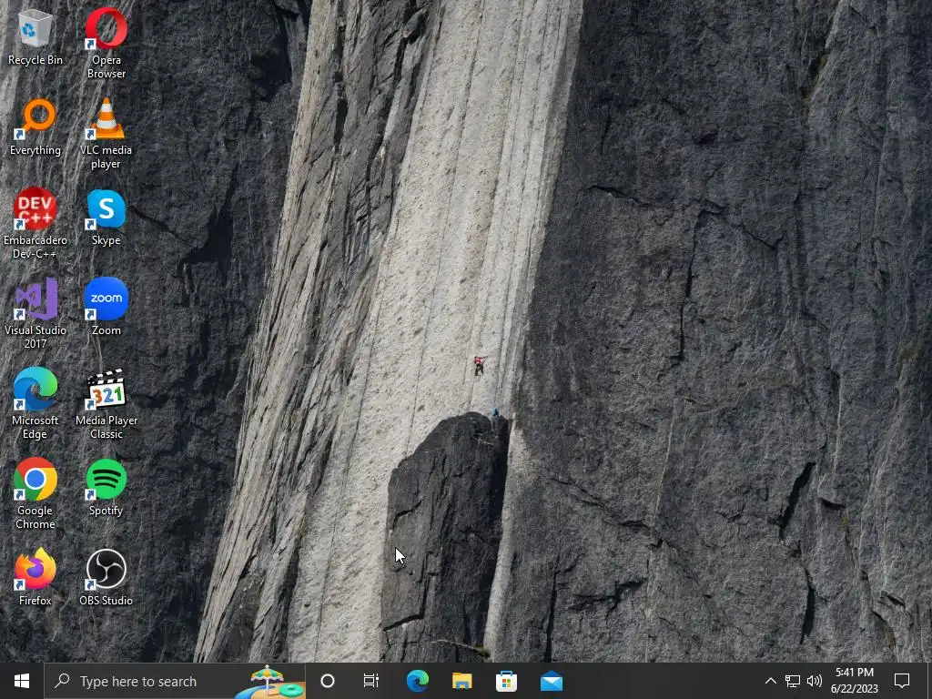Open Microsoft Store from the taskbar
Viewport: 932px width, 699px height.
tap(506, 681)
